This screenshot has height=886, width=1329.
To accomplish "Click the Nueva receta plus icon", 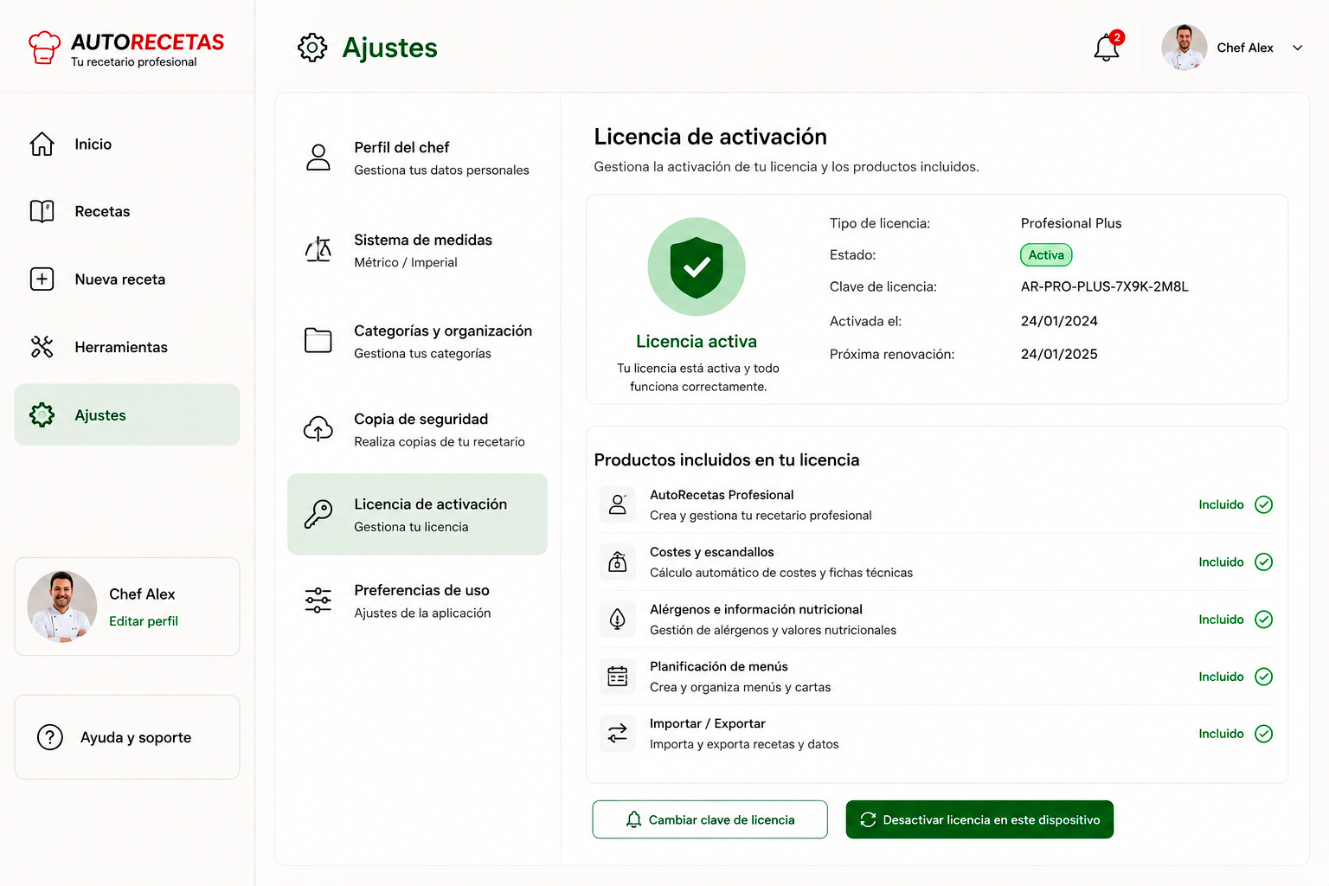I will pyautogui.click(x=42, y=279).
